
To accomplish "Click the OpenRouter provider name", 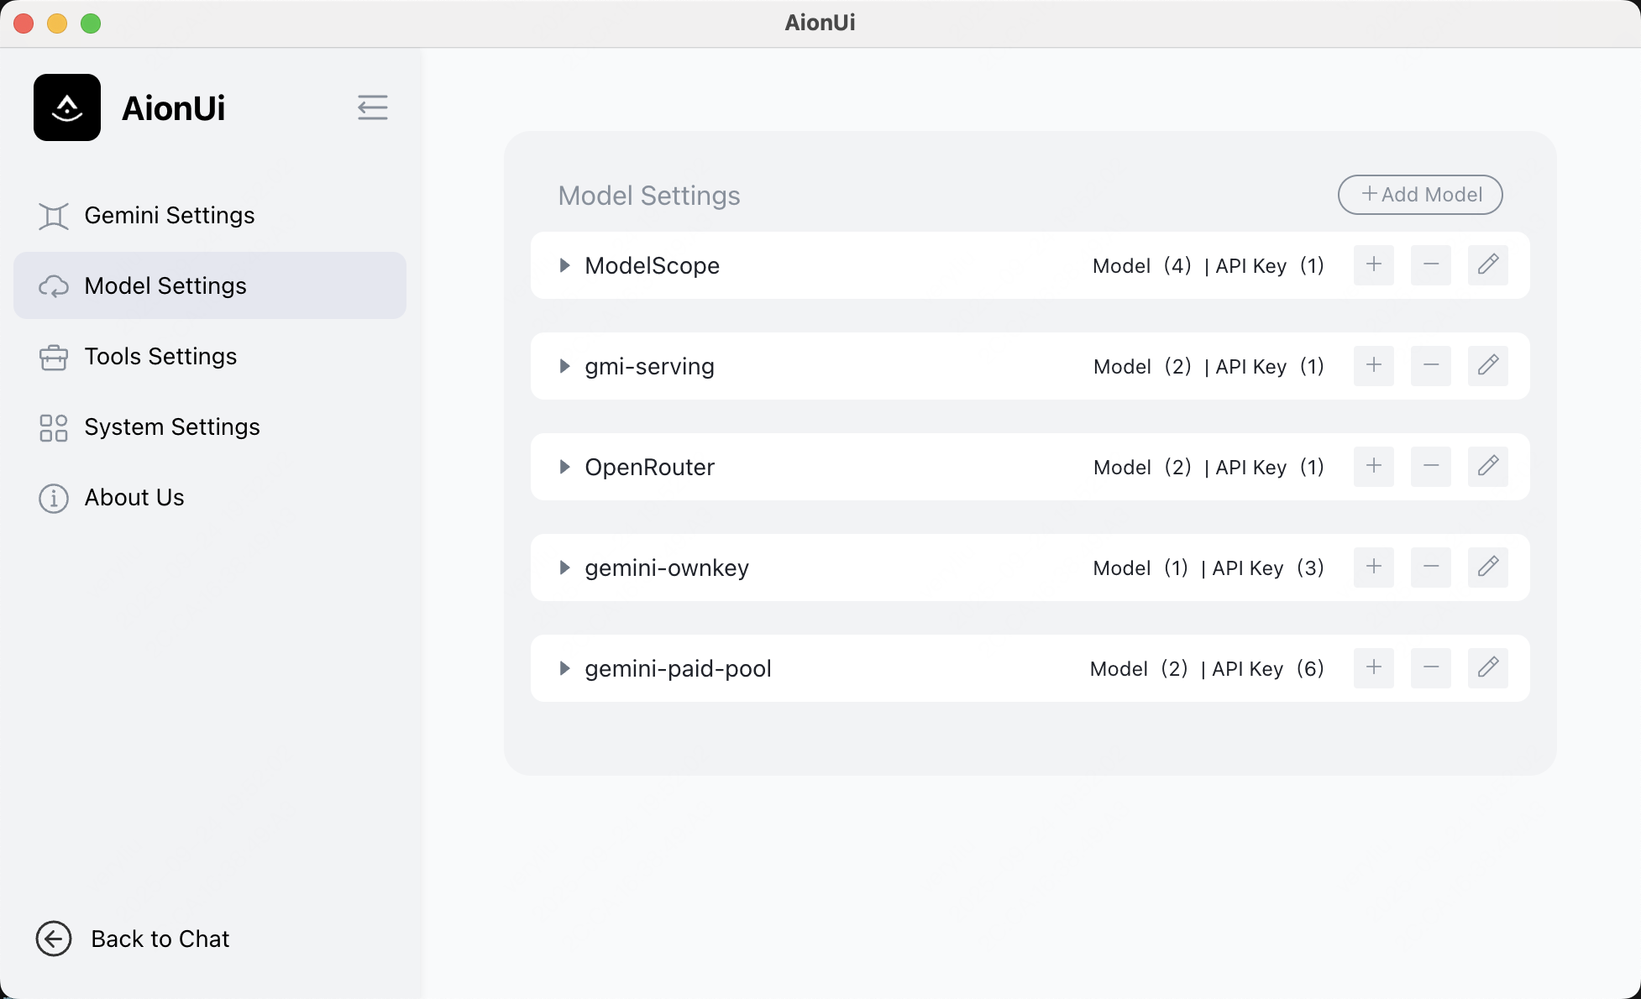I will pyautogui.click(x=650, y=468).
